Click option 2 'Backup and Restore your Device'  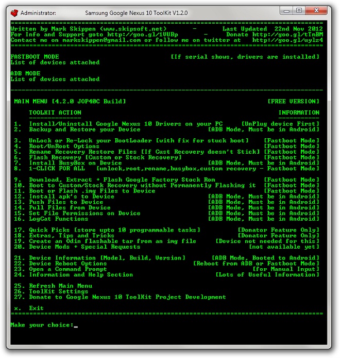coord(77,129)
